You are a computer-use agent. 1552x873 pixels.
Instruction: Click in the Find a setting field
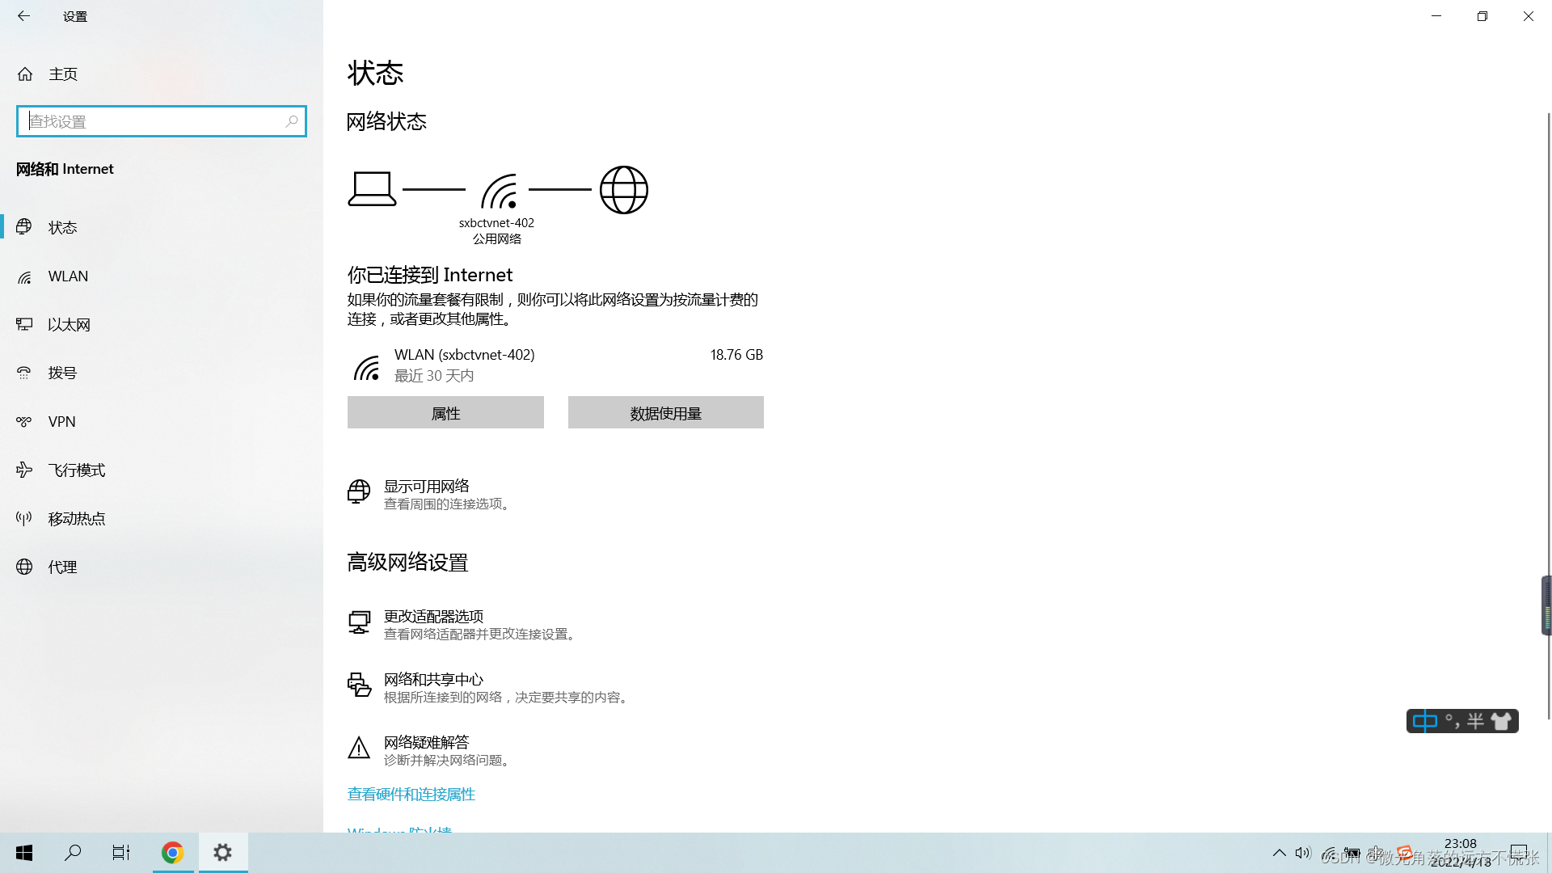[154, 121]
